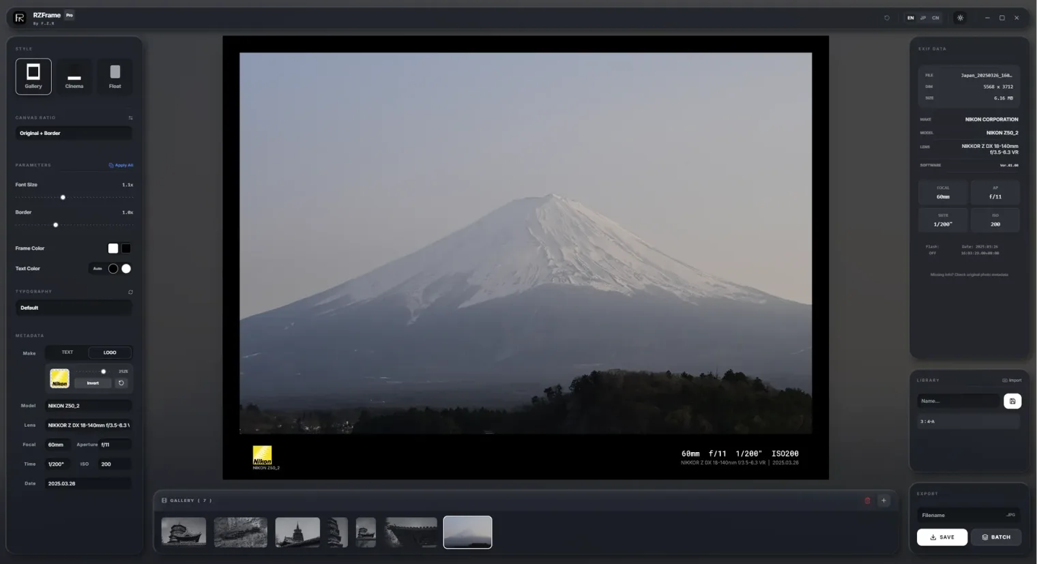
Task: Click Apply All parameters
Action: pos(121,165)
